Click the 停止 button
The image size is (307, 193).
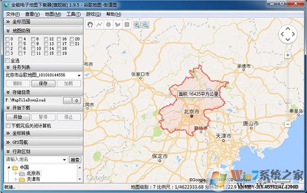click(69, 117)
